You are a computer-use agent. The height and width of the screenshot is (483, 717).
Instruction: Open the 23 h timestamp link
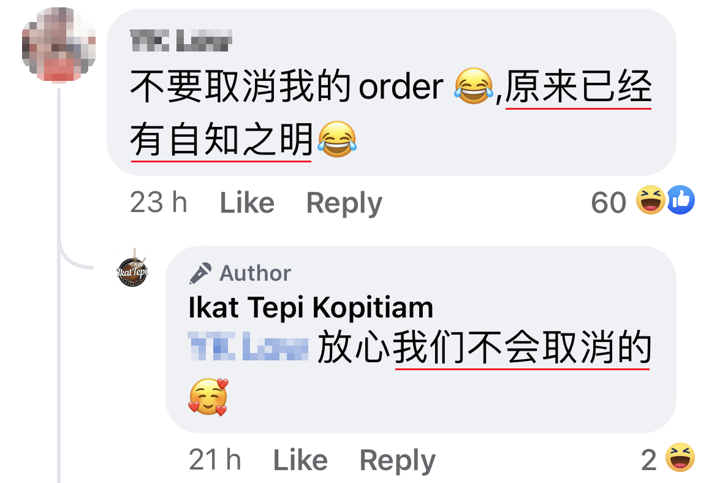tap(159, 202)
